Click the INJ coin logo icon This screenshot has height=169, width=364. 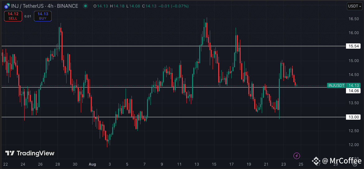(x=7, y=6)
